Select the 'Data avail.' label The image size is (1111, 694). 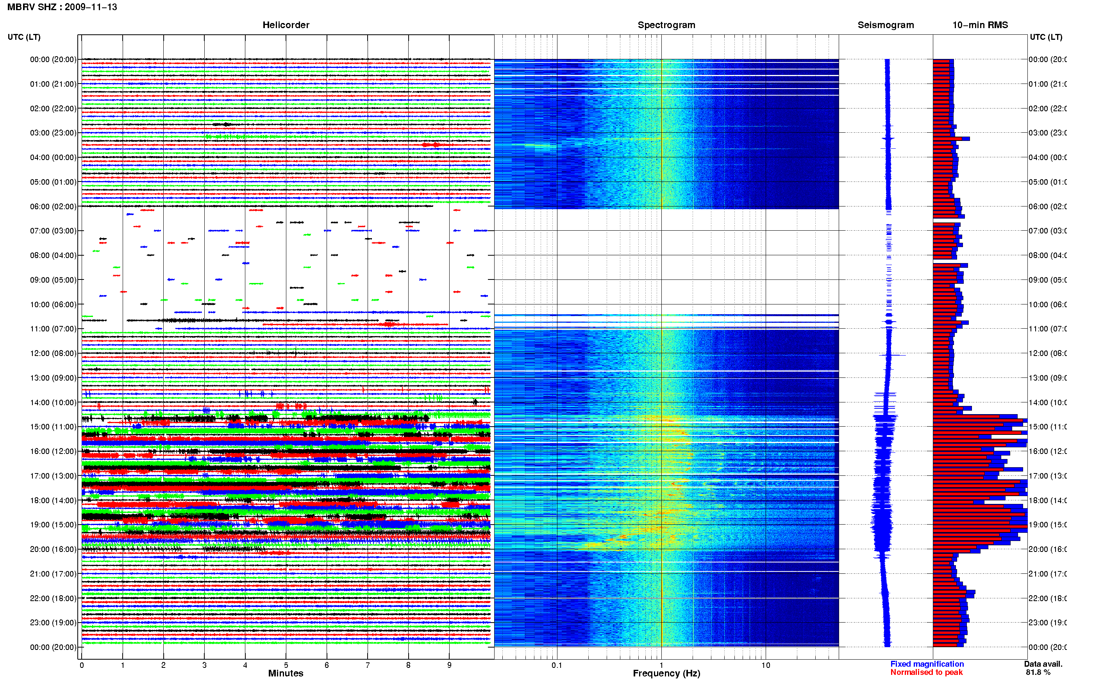[x=1043, y=664]
